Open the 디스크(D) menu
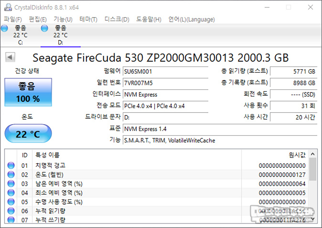The width and height of the screenshot is (322, 228). pos(117,20)
